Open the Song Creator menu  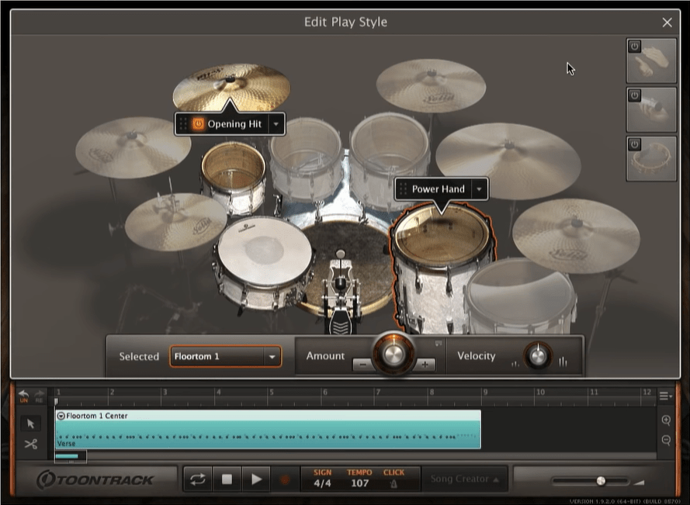(464, 479)
